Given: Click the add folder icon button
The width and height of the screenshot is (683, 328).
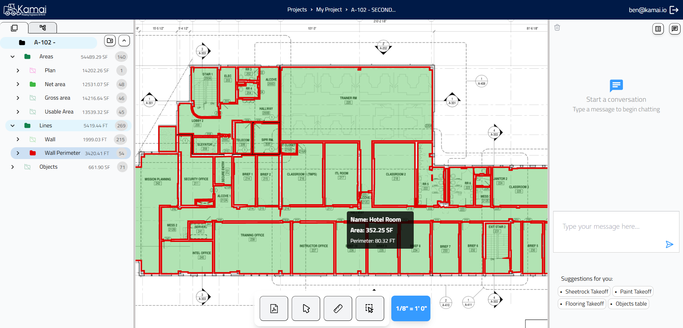Looking at the screenshot, I should (110, 41).
